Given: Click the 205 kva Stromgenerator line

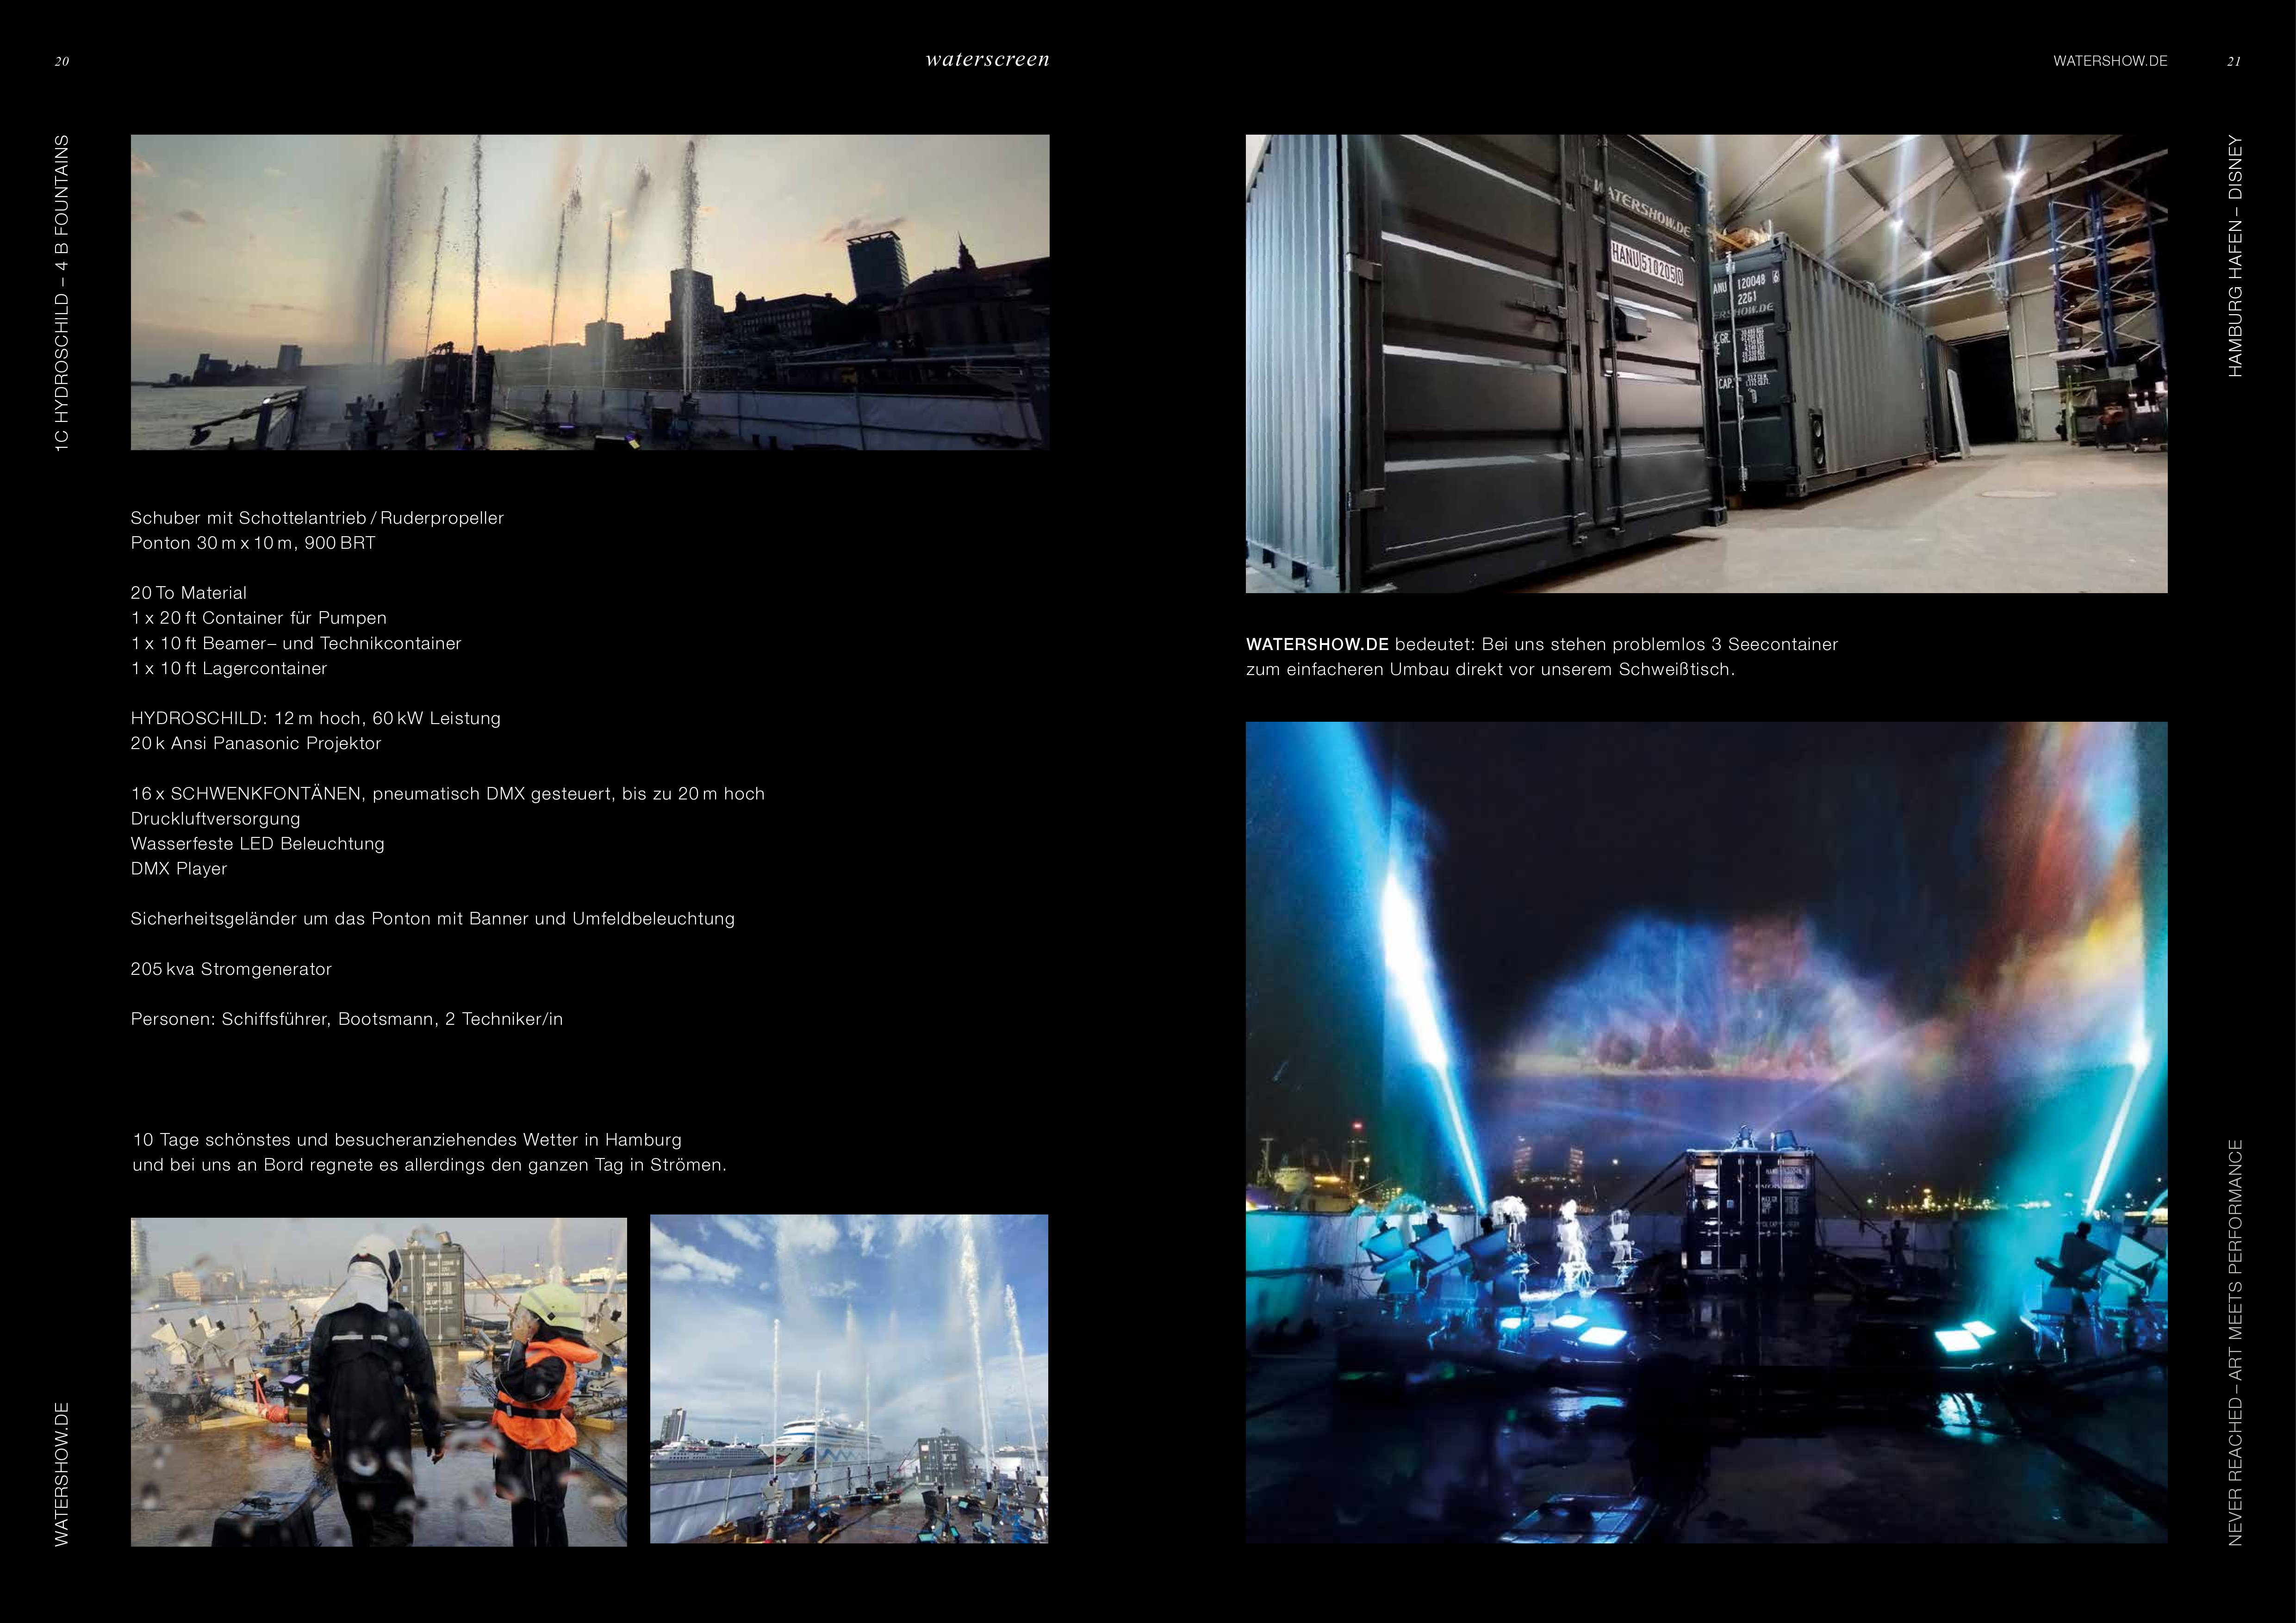Looking at the screenshot, I should pyautogui.click(x=231, y=968).
